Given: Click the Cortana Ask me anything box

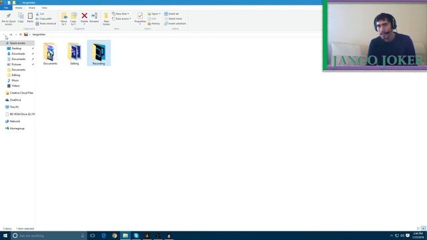Looking at the screenshot, I should tap(49, 235).
